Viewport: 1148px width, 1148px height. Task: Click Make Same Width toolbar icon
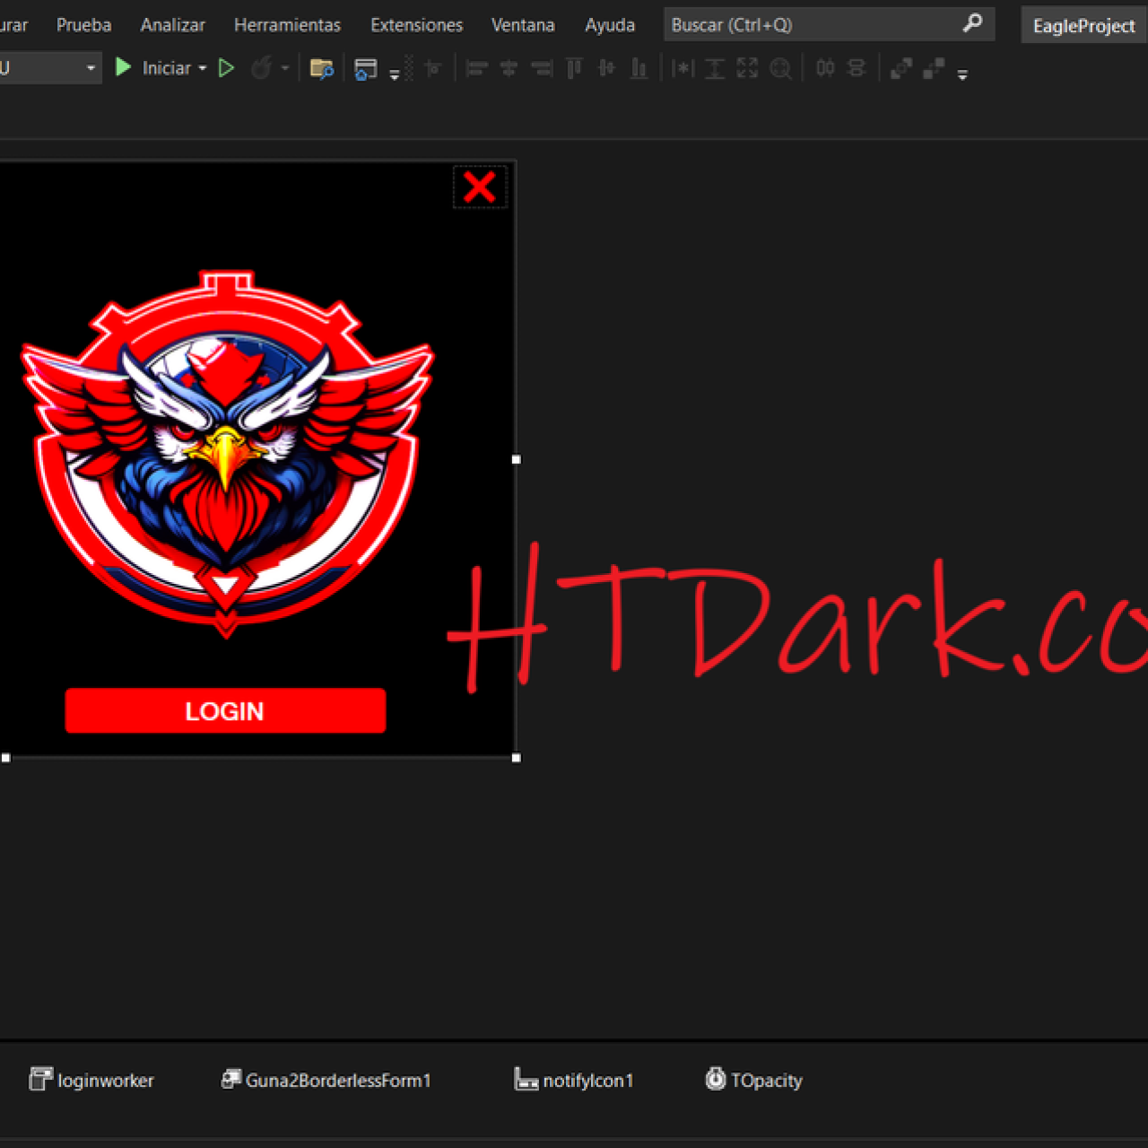click(683, 68)
